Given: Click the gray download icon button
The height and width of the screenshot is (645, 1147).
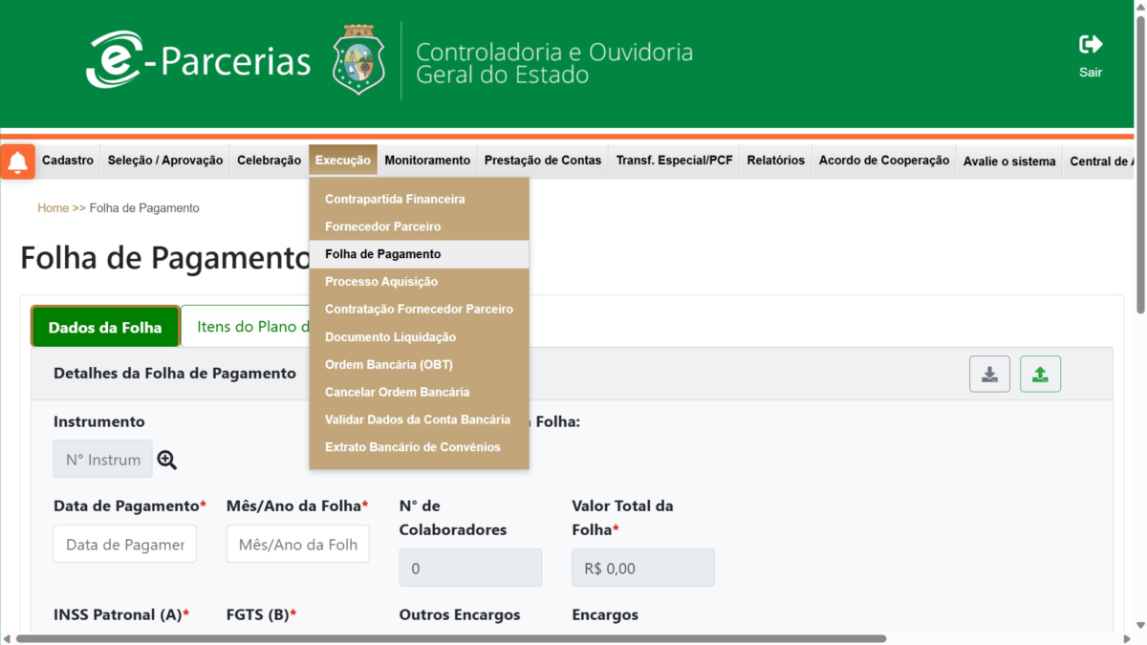Looking at the screenshot, I should pyautogui.click(x=989, y=374).
